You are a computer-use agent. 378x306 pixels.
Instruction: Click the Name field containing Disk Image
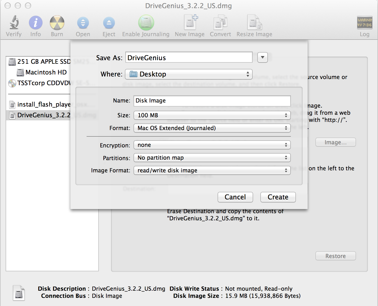(x=212, y=101)
